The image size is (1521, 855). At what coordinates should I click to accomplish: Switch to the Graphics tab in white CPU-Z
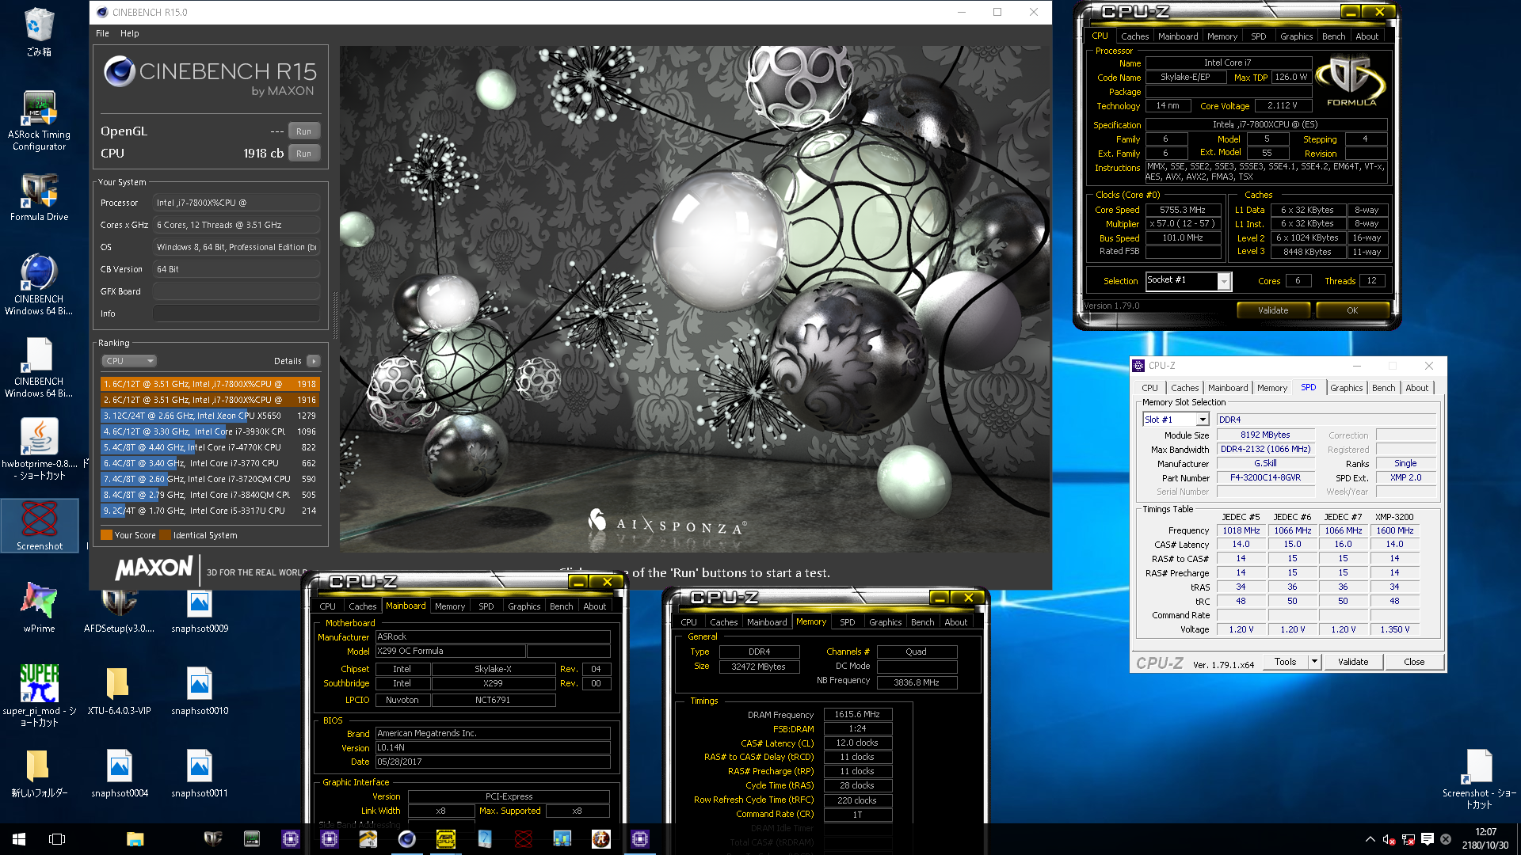click(x=1346, y=388)
